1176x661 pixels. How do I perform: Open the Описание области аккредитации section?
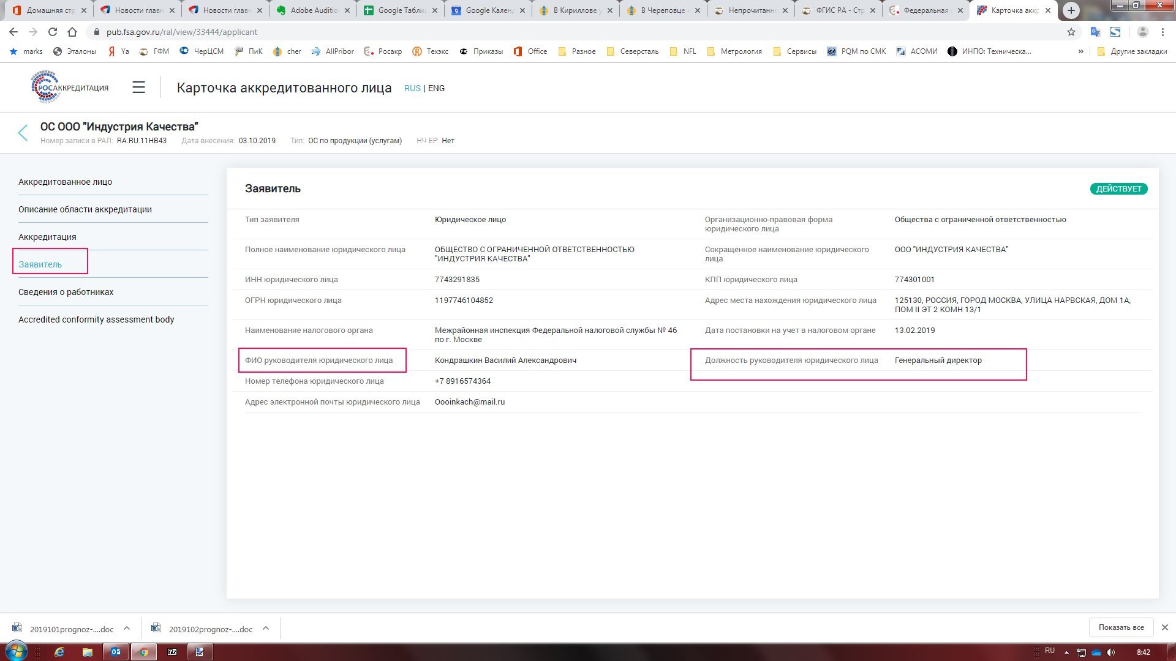(85, 209)
